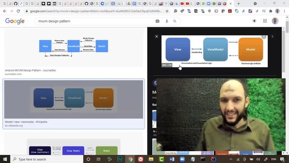This screenshot has height=163, width=289.
Task: Click the address bar URL
Action: point(96,11)
